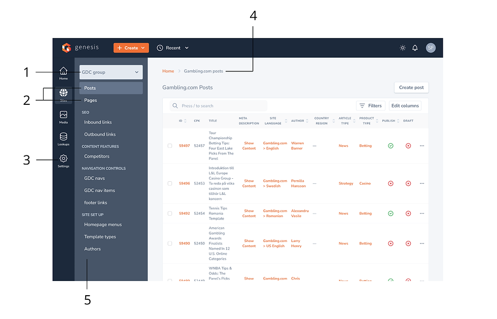This screenshot has height=319, width=497.
Task: Click red publish icon for post 59490
Action: [x=390, y=244]
